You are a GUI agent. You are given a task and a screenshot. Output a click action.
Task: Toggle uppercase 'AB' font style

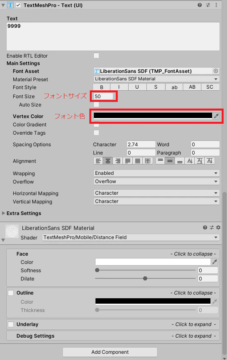tap(192, 87)
